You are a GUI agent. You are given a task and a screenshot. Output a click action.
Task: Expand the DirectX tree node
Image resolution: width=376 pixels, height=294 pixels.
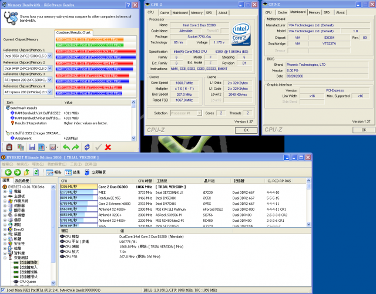tap(5, 229)
